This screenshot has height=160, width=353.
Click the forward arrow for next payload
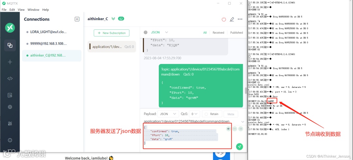[x=241, y=129]
